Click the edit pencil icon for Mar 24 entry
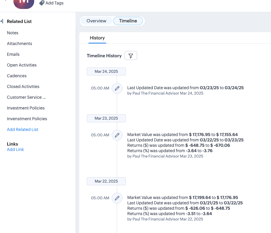This screenshot has height=233, width=271. click(x=117, y=88)
